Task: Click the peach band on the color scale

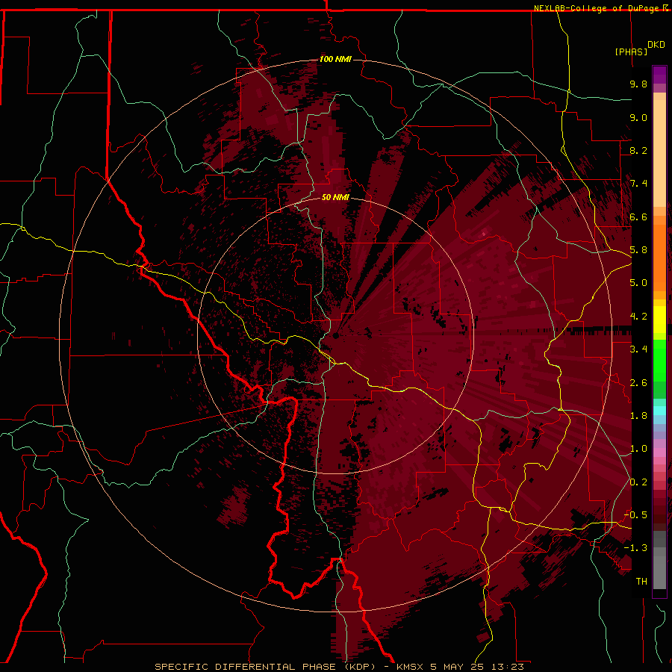Action: (x=659, y=150)
